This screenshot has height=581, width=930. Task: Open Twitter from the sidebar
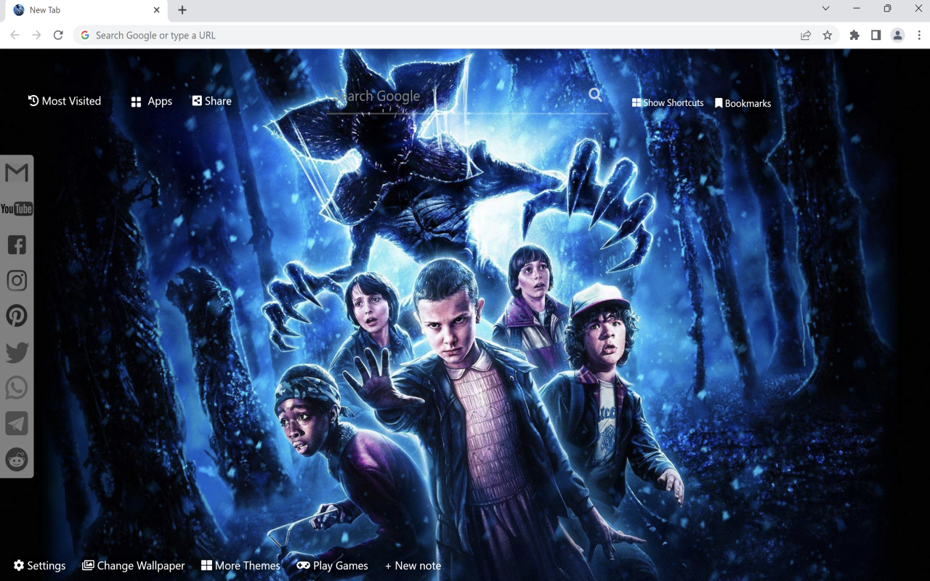pyautogui.click(x=17, y=352)
